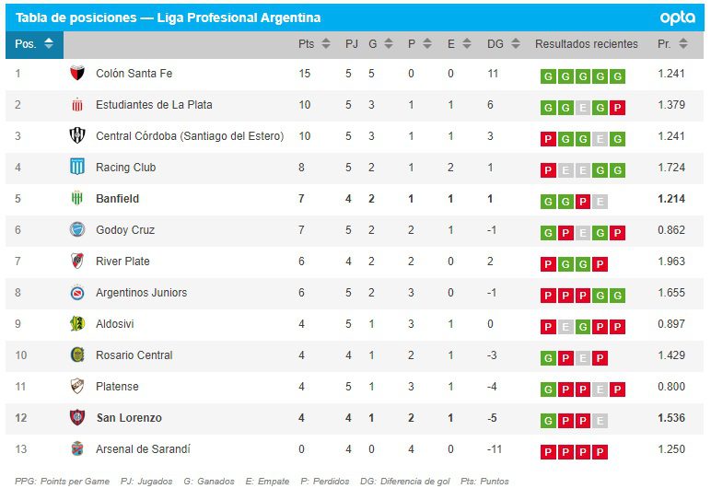The width and height of the screenshot is (711, 500).
Task: Click the San Lorenzo club crest
Action: point(77,418)
